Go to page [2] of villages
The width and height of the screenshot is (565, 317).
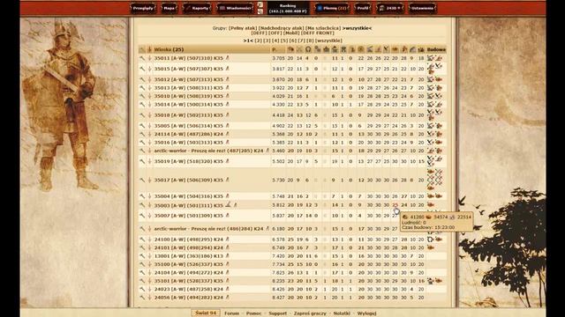point(259,41)
